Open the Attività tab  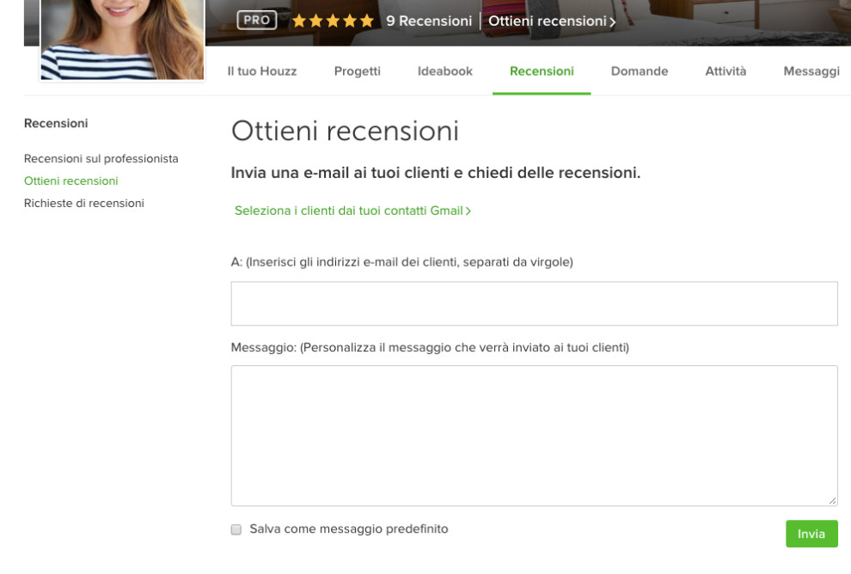pyautogui.click(x=725, y=71)
